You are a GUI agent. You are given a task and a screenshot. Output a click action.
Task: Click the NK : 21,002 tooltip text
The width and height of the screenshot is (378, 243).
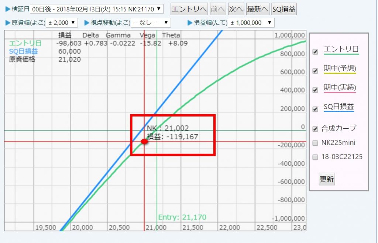pos(168,128)
